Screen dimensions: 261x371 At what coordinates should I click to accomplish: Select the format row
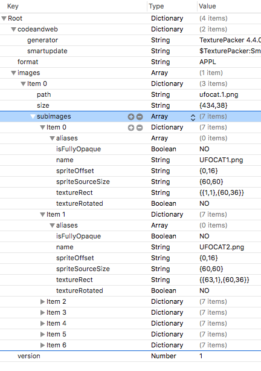(x=130, y=62)
